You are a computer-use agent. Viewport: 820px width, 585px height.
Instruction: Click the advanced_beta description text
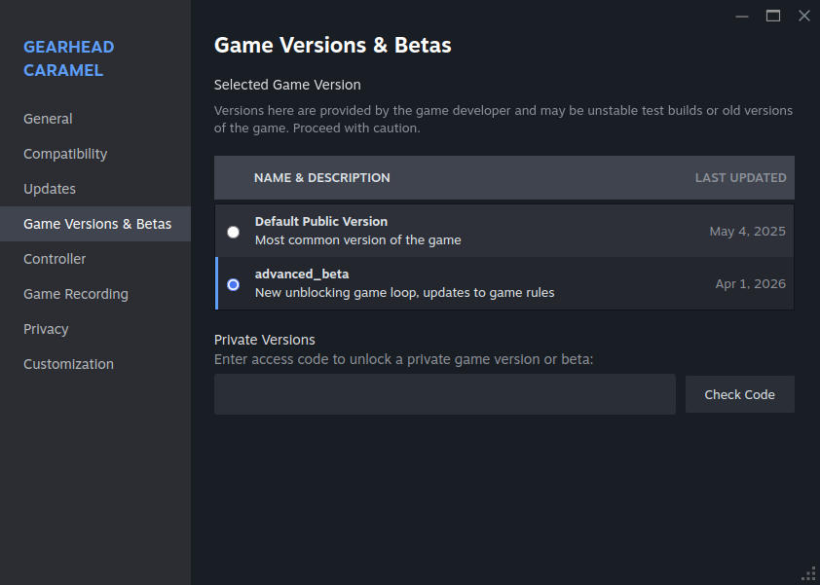pyautogui.click(x=404, y=292)
